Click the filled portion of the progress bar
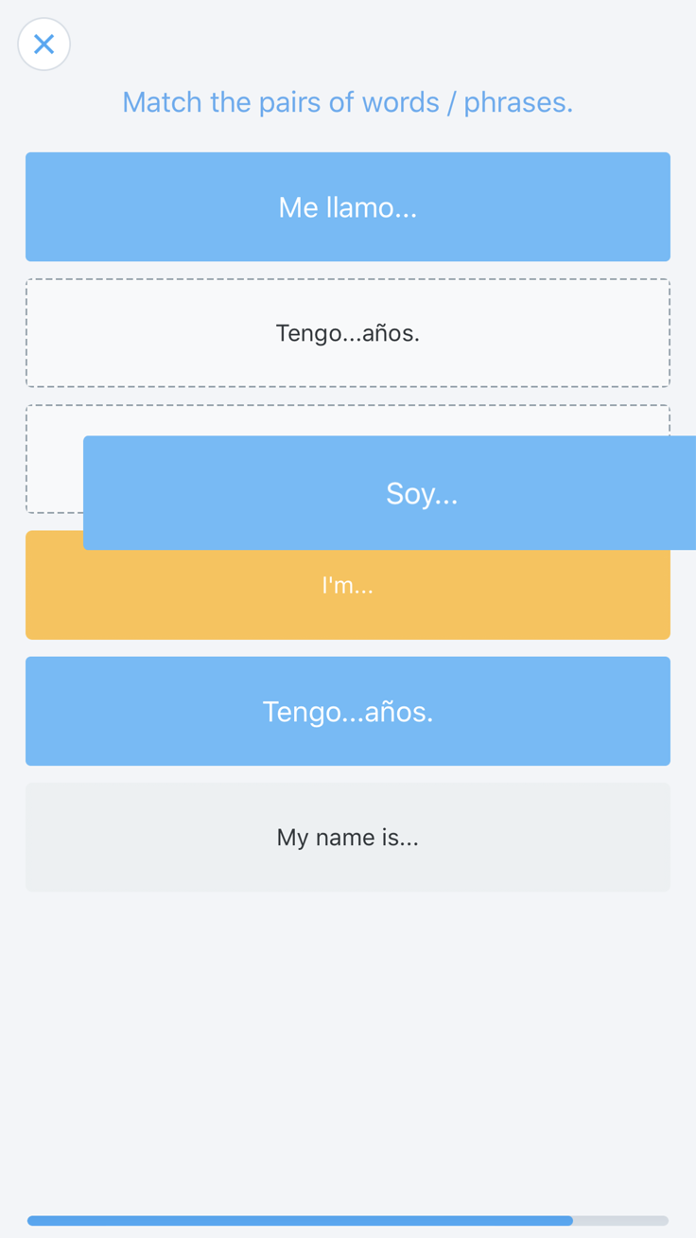The width and height of the screenshot is (696, 1238). [300, 1221]
